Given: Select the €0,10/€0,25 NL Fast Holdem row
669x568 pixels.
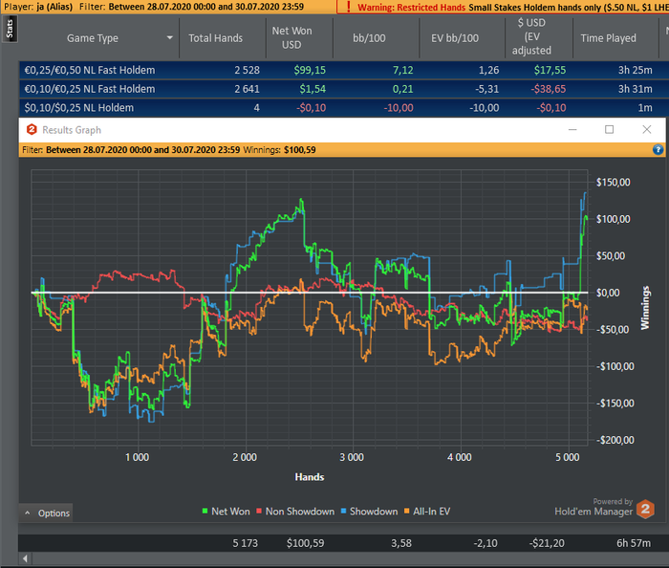Looking at the screenshot, I should click(343, 89).
